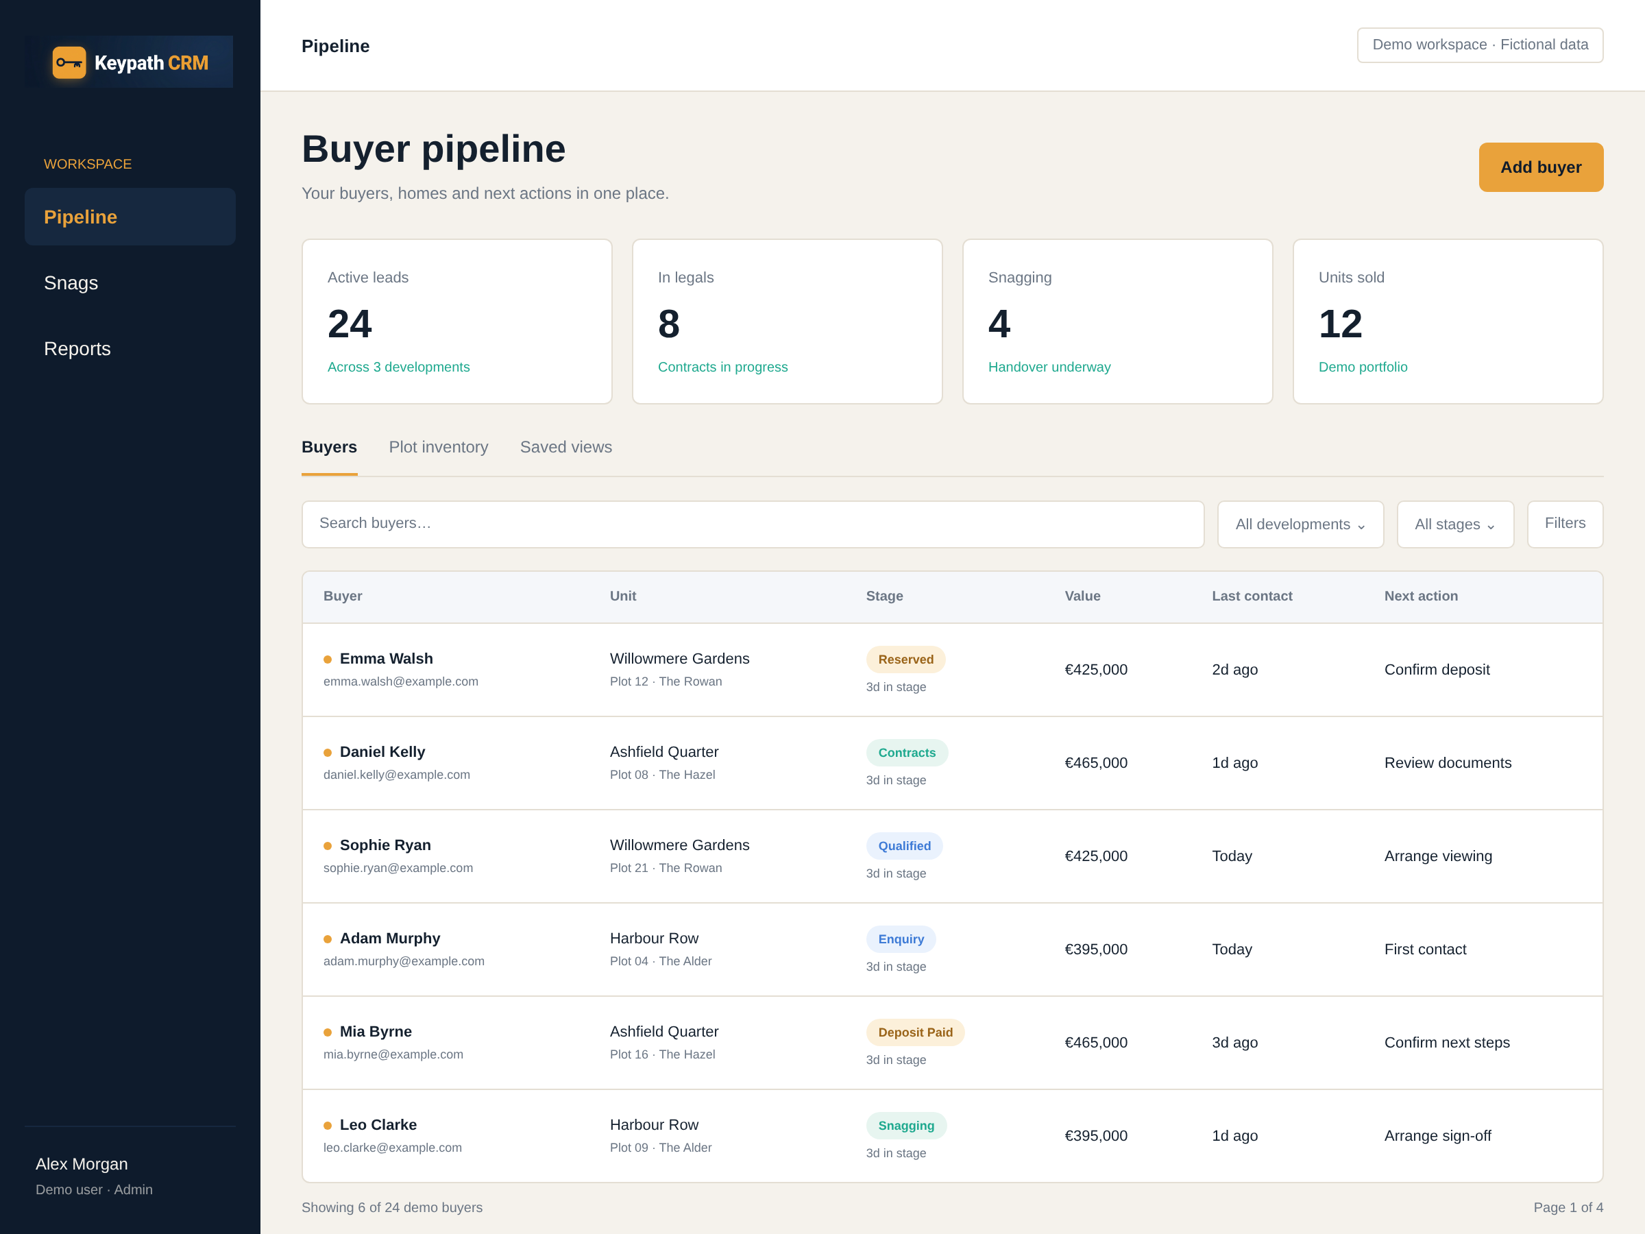Open the In legals card
This screenshot has height=1234, width=1645.
[787, 322]
